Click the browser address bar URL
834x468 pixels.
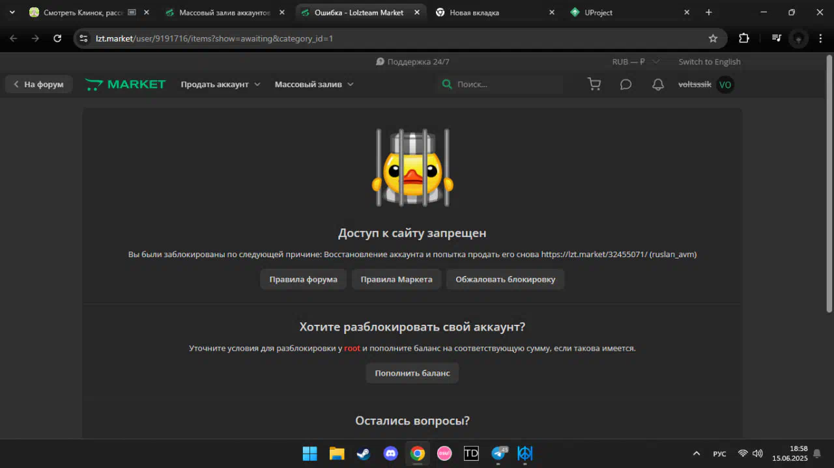(214, 38)
